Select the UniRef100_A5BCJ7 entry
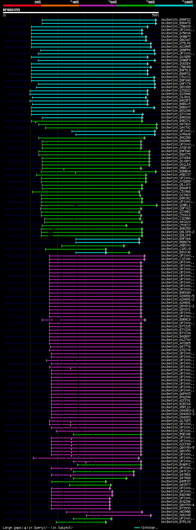The height and width of the screenshot is (530, 196). tap(176, 168)
